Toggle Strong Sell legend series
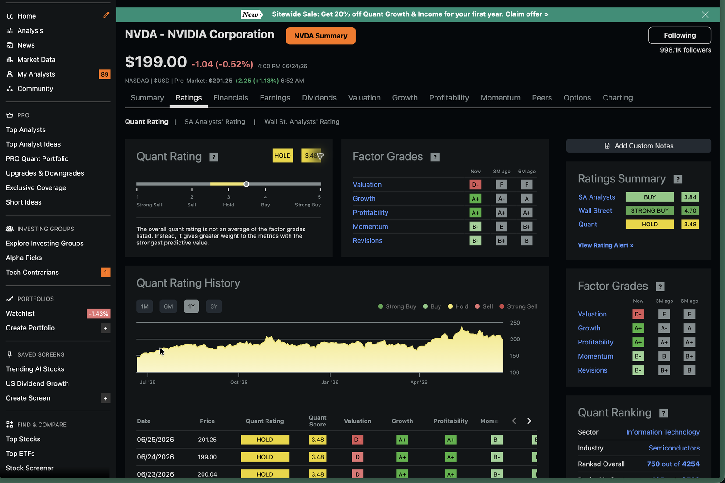This screenshot has height=483, width=725. click(x=518, y=306)
